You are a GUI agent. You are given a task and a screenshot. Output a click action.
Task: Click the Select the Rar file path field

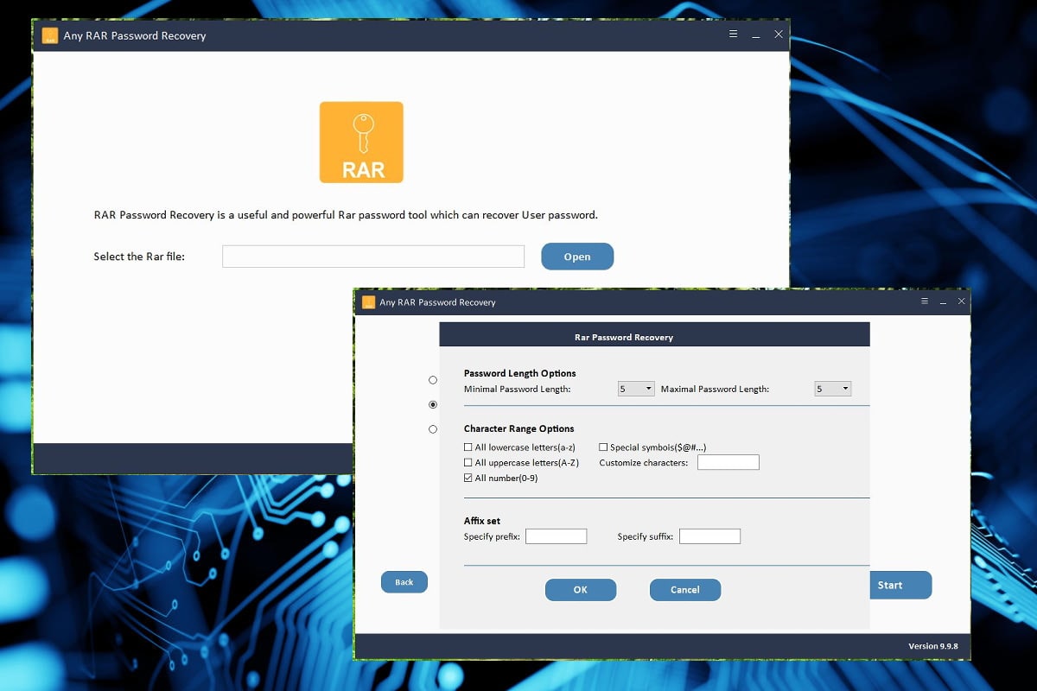(x=373, y=257)
